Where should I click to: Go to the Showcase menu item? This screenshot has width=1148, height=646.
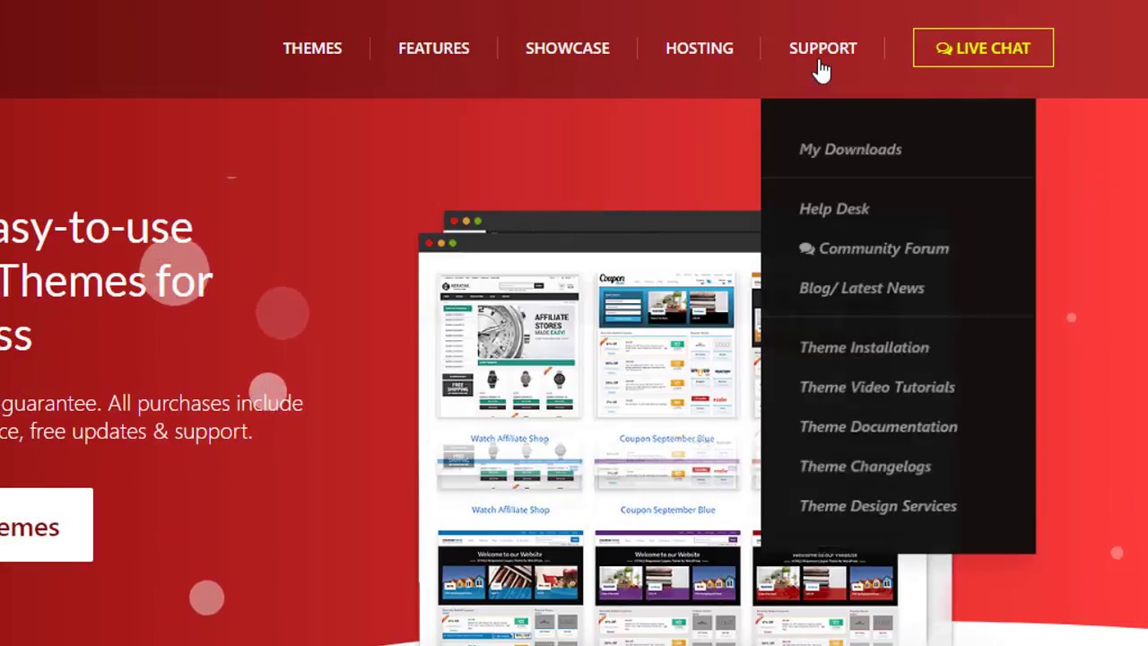click(568, 48)
